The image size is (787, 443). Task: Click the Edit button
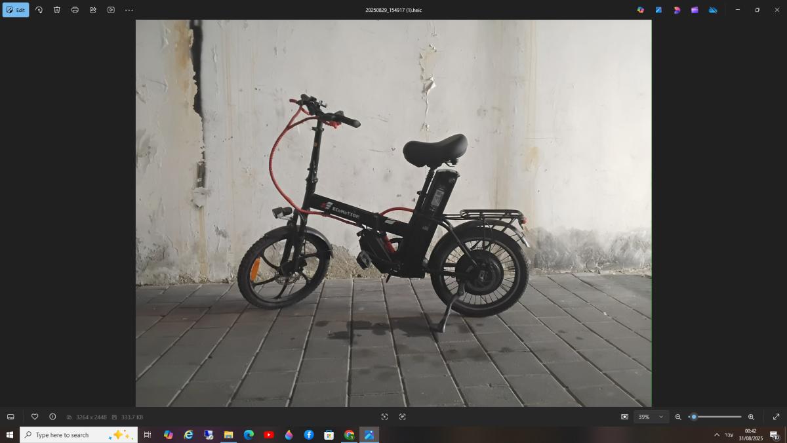[x=16, y=10]
